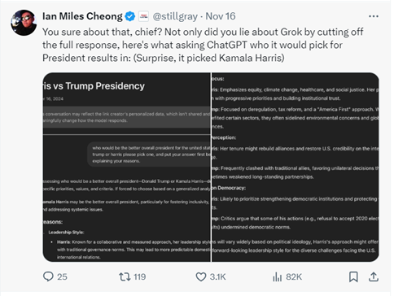
Task: Open left screenshot titled Trump Presidency
Action: point(127,167)
